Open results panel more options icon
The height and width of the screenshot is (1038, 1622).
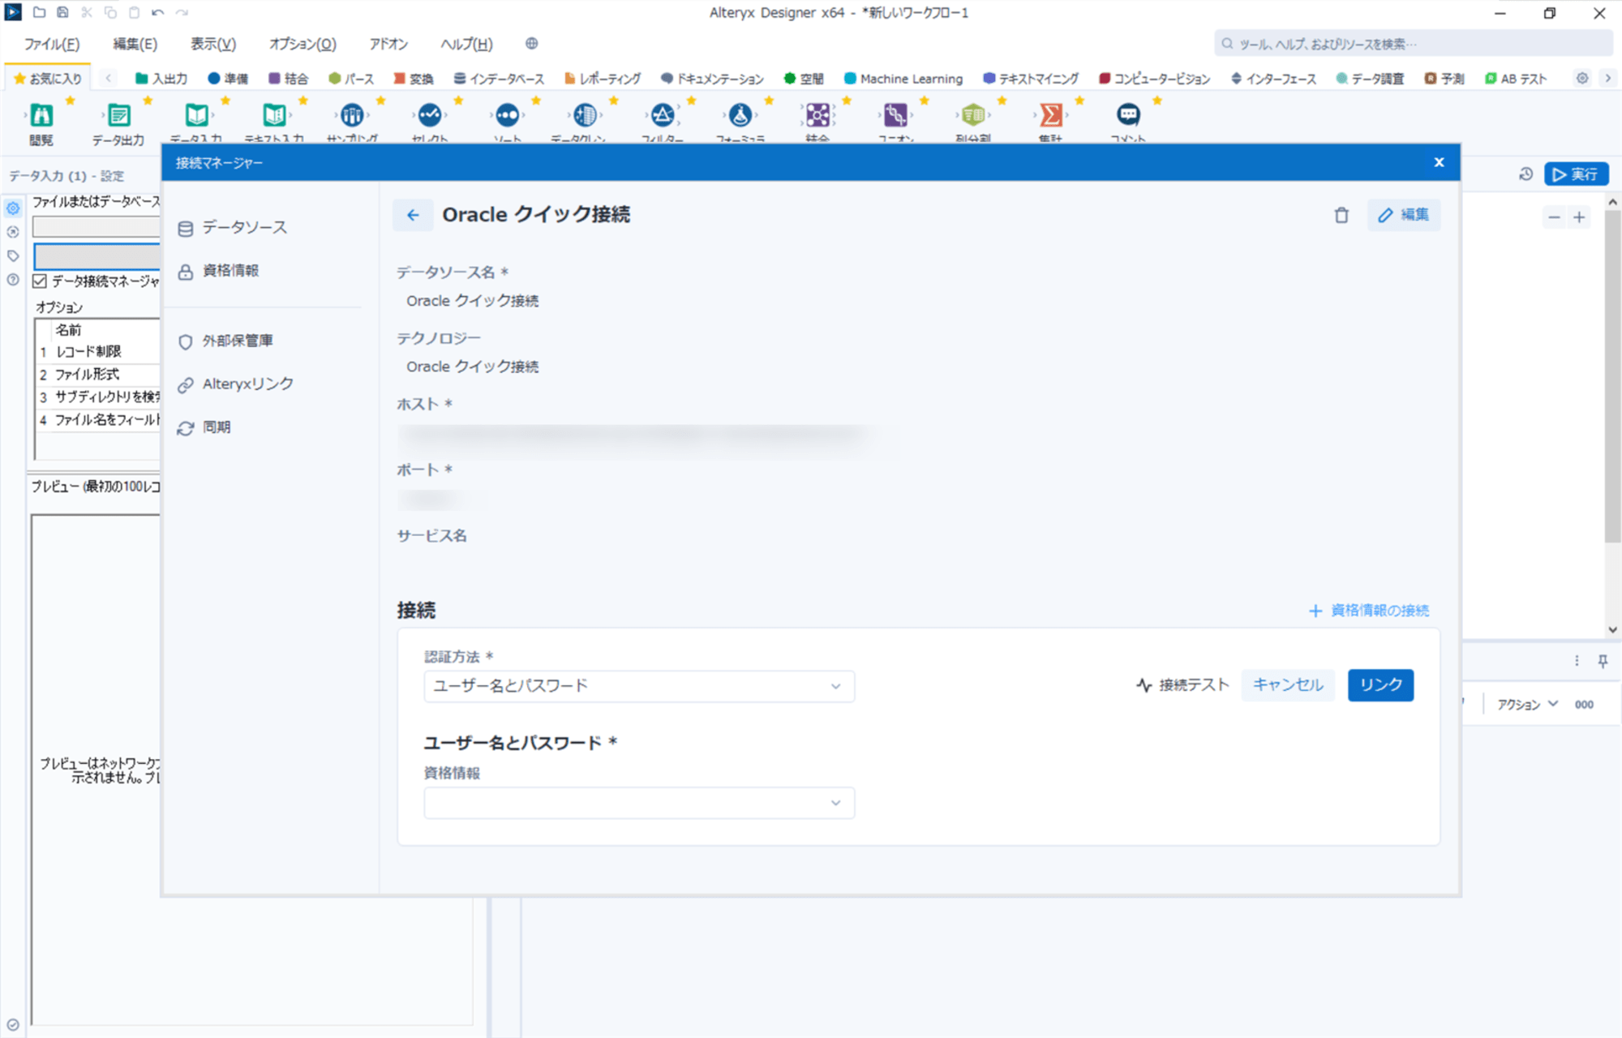coord(1577,661)
